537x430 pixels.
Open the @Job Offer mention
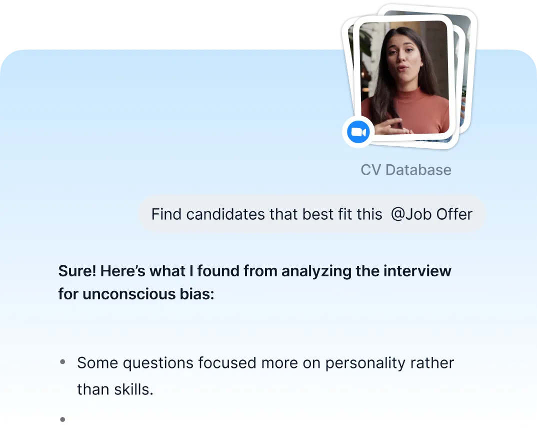pyautogui.click(x=431, y=214)
